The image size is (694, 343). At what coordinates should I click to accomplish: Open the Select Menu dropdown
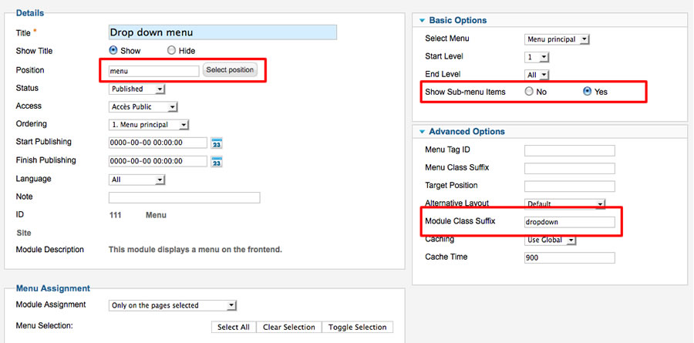(x=558, y=39)
